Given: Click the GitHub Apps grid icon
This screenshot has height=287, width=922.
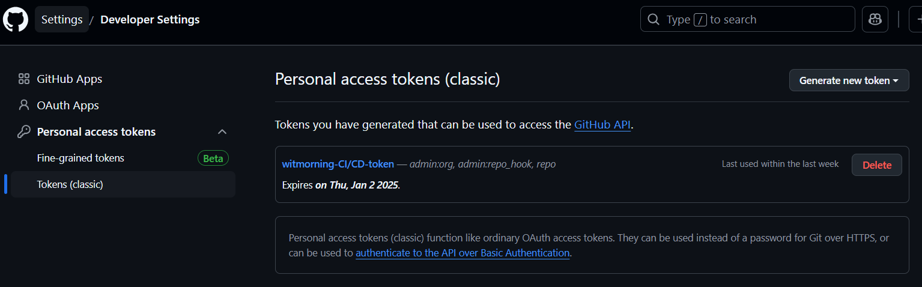Looking at the screenshot, I should [24, 79].
